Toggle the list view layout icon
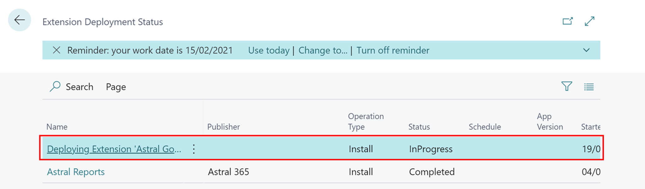Screen dimensions: 645x189 (x=589, y=87)
